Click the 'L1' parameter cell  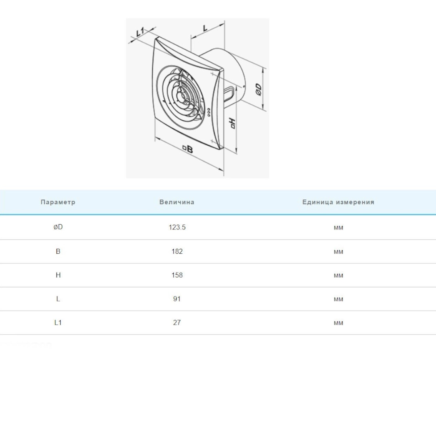pos(58,323)
